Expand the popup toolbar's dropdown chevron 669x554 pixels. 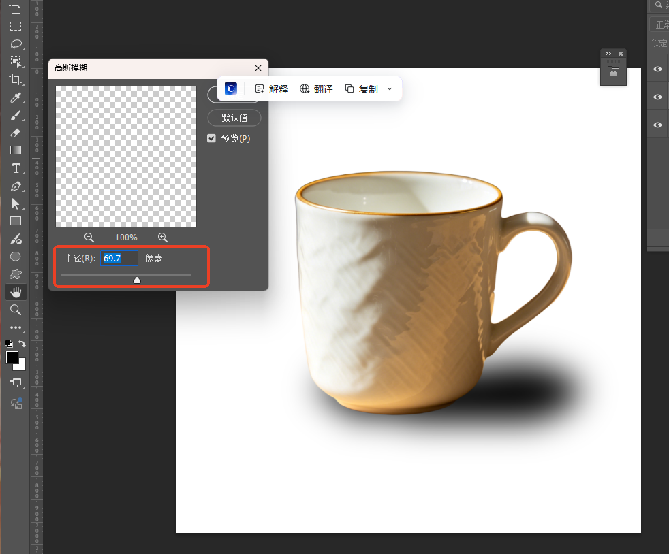[x=390, y=88]
